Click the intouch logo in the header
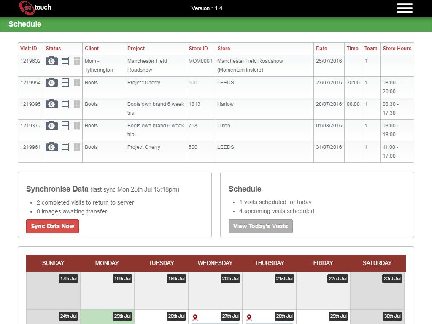This screenshot has width=432, height=324. point(35,8)
